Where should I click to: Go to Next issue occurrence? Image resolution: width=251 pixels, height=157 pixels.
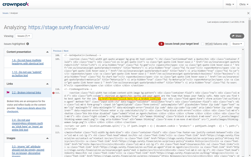(66, 51)
